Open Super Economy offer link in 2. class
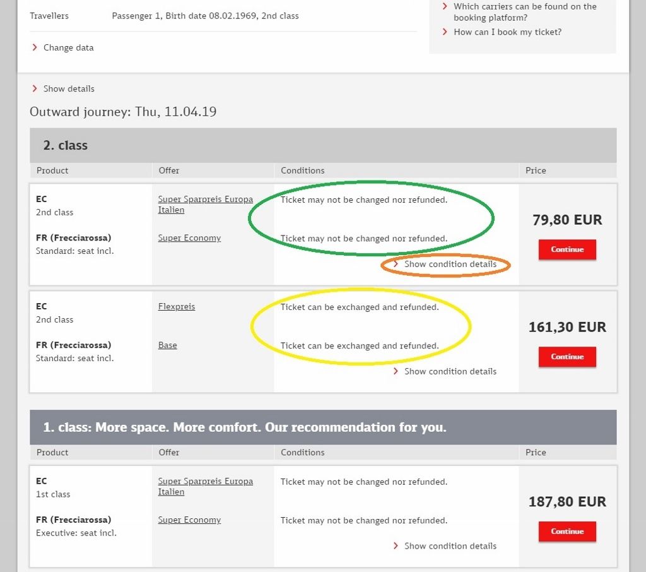Screen dimensions: 646x572 point(189,238)
